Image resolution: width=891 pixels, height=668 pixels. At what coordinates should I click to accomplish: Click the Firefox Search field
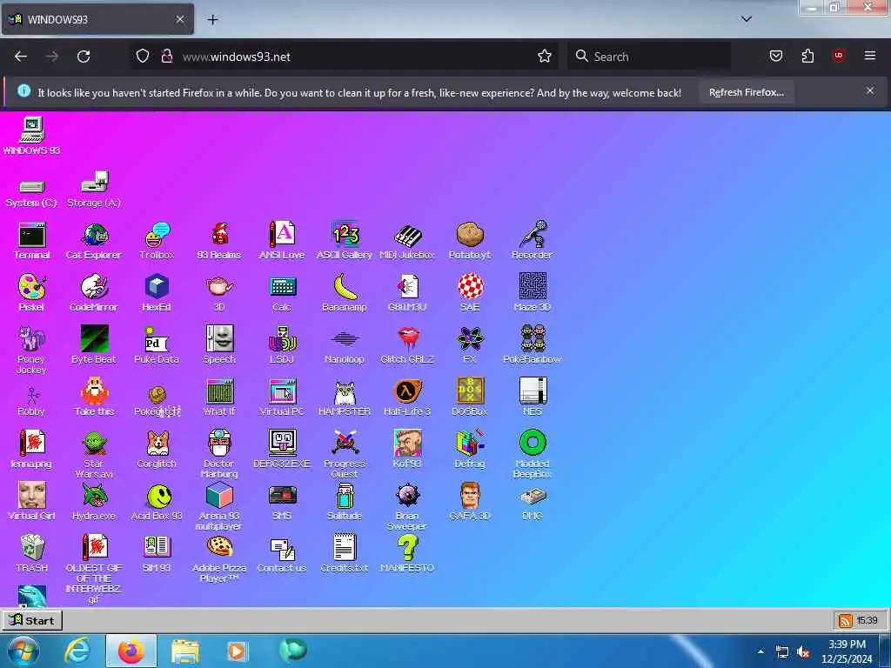pyautogui.click(x=649, y=57)
